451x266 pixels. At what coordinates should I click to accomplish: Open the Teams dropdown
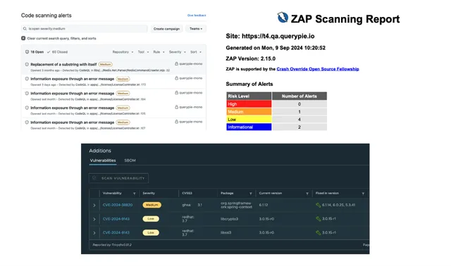pos(196,29)
